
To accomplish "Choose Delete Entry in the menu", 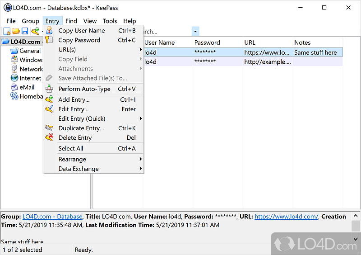I will click(x=75, y=138).
